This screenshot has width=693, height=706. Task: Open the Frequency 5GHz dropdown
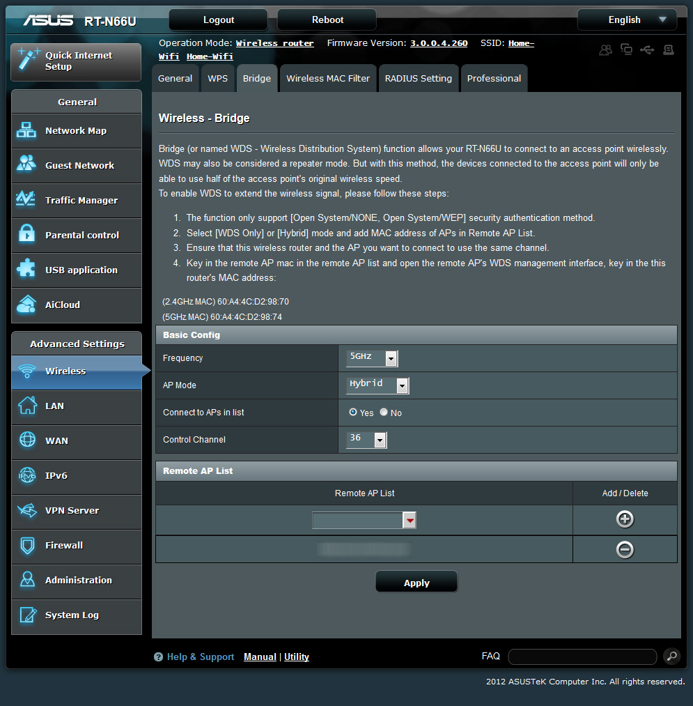click(372, 358)
